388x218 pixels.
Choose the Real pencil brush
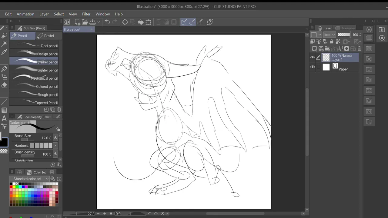[34, 46]
